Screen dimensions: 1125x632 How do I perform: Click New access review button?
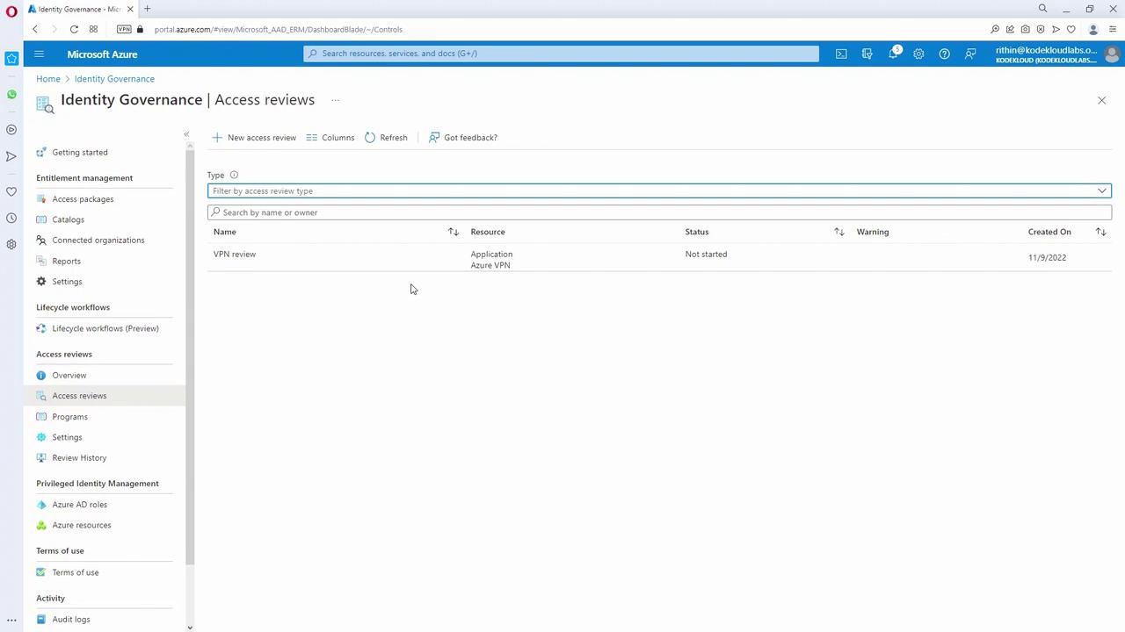pyautogui.click(x=254, y=138)
